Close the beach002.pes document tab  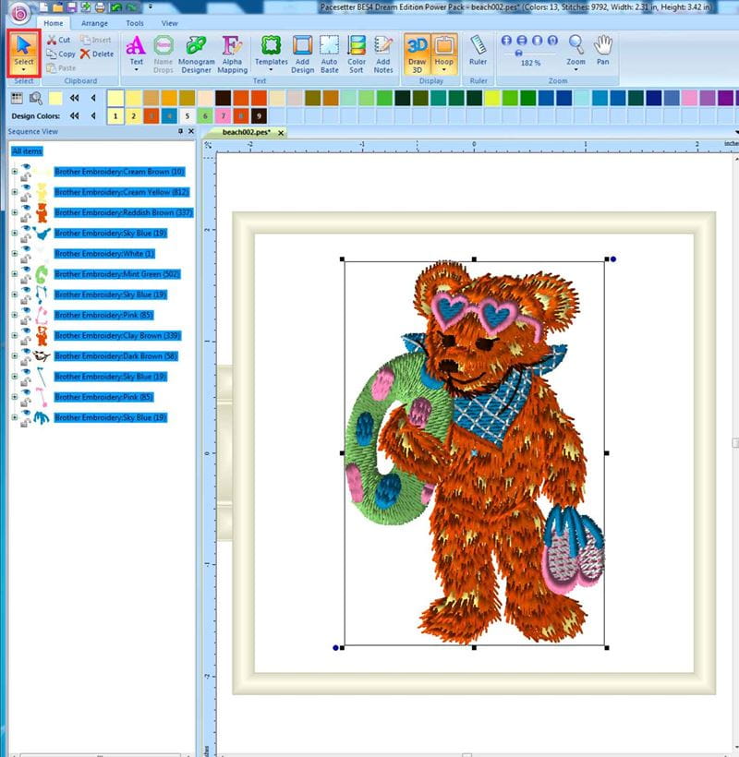tap(281, 133)
